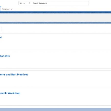Select the cut-off active tab left of Sessions

click(1, 9)
